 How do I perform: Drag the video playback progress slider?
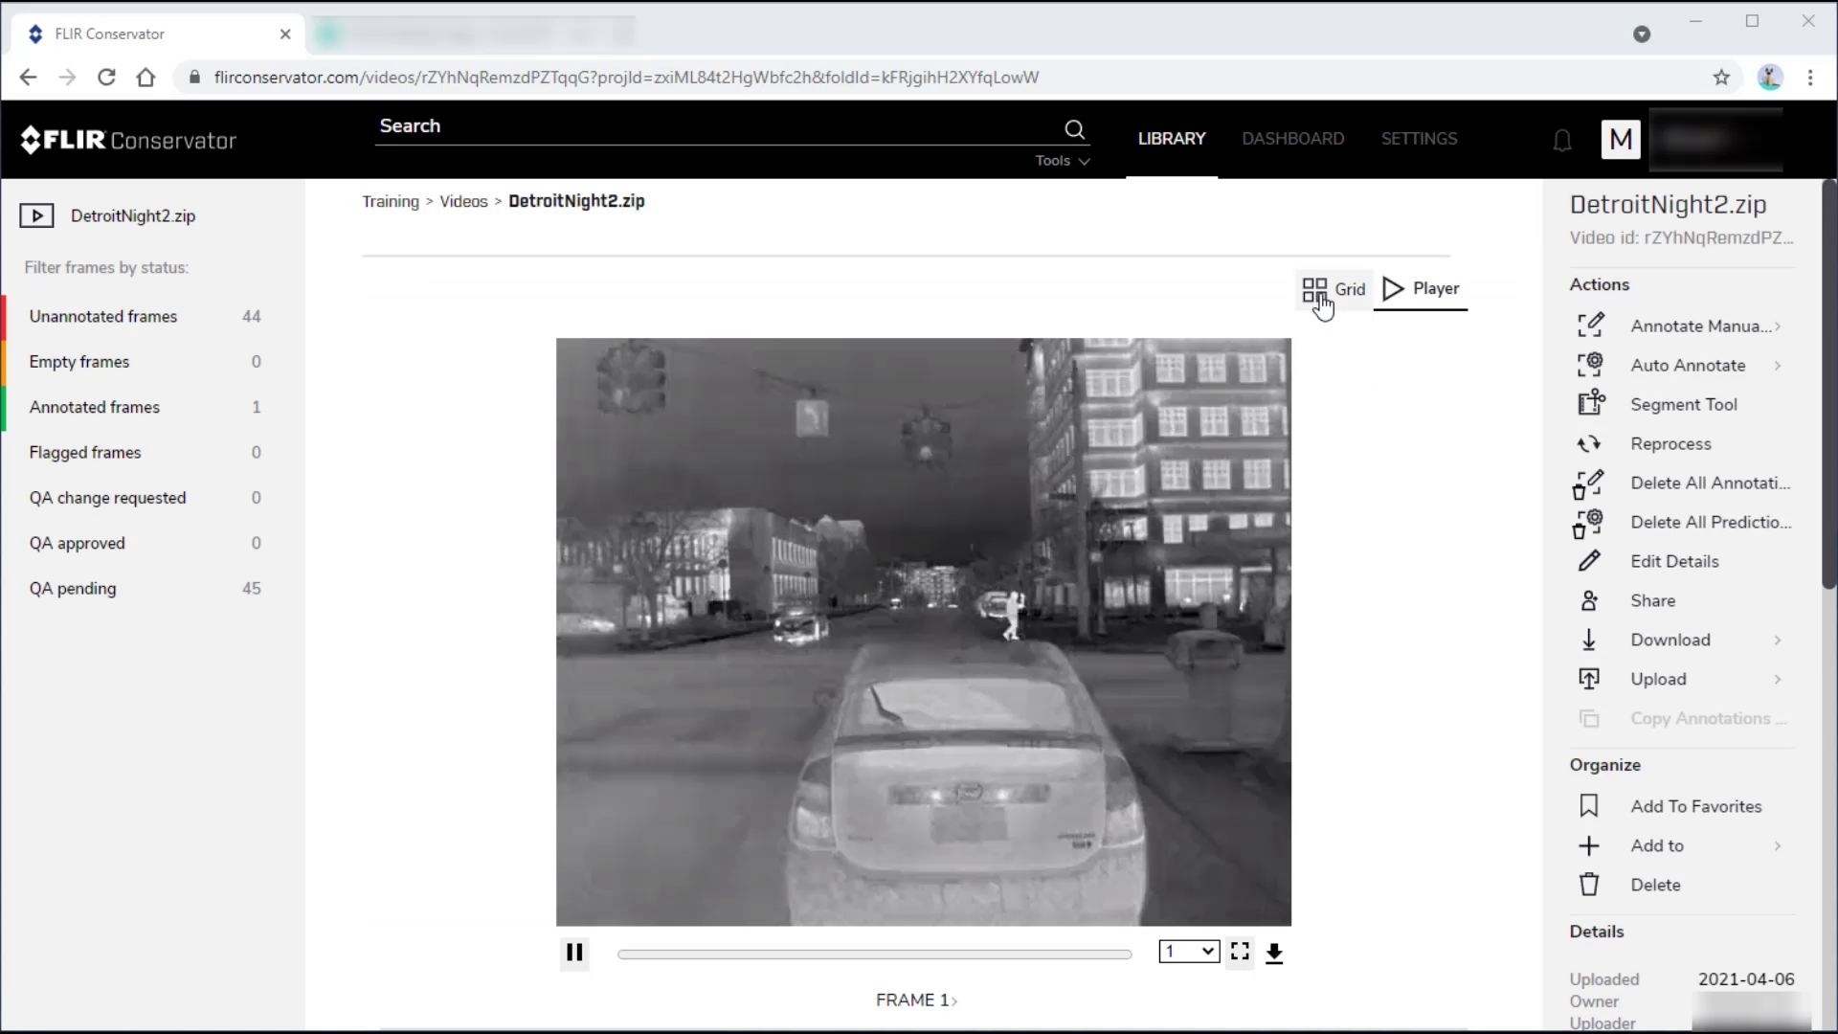(x=876, y=952)
